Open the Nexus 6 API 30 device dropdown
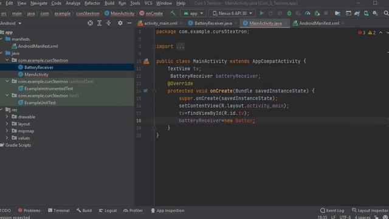This screenshot has height=219, width=389. (x=232, y=13)
